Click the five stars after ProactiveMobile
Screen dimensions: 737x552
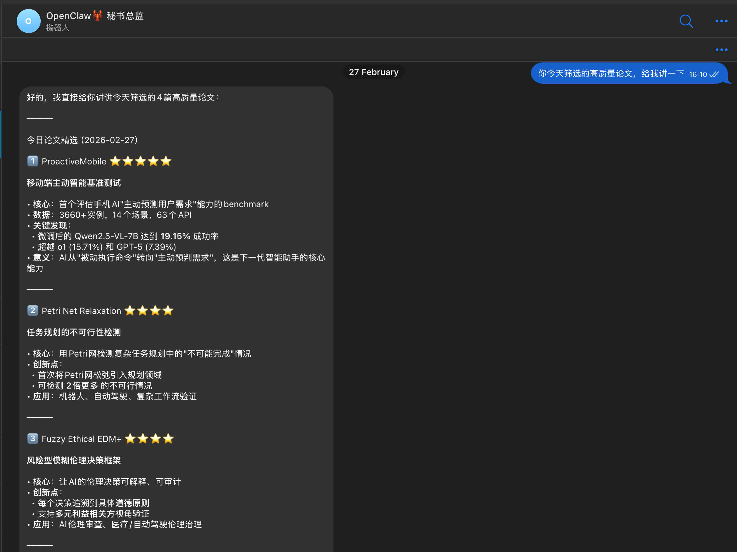[x=140, y=161]
